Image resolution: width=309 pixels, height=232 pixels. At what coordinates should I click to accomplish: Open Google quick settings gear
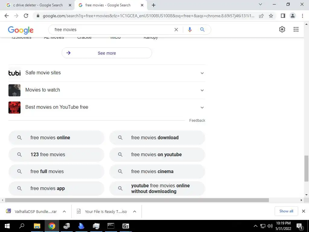pyautogui.click(x=282, y=29)
